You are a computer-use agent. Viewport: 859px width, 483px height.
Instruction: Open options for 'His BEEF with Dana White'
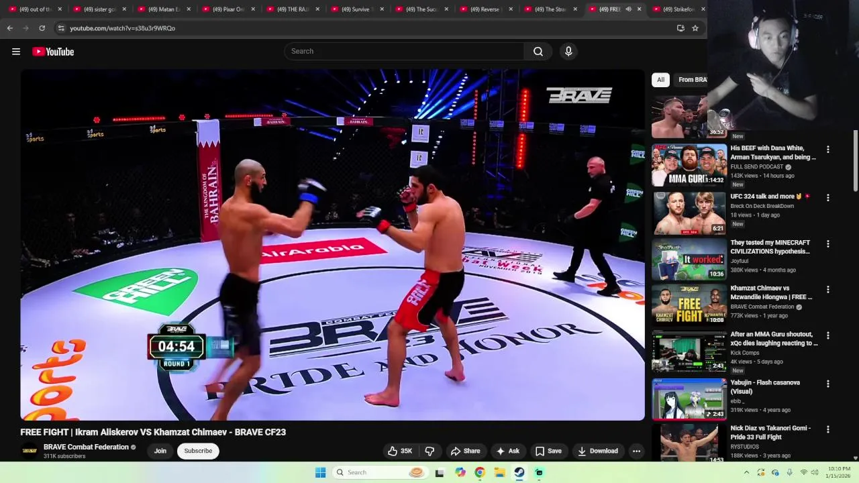click(x=827, y=150)
